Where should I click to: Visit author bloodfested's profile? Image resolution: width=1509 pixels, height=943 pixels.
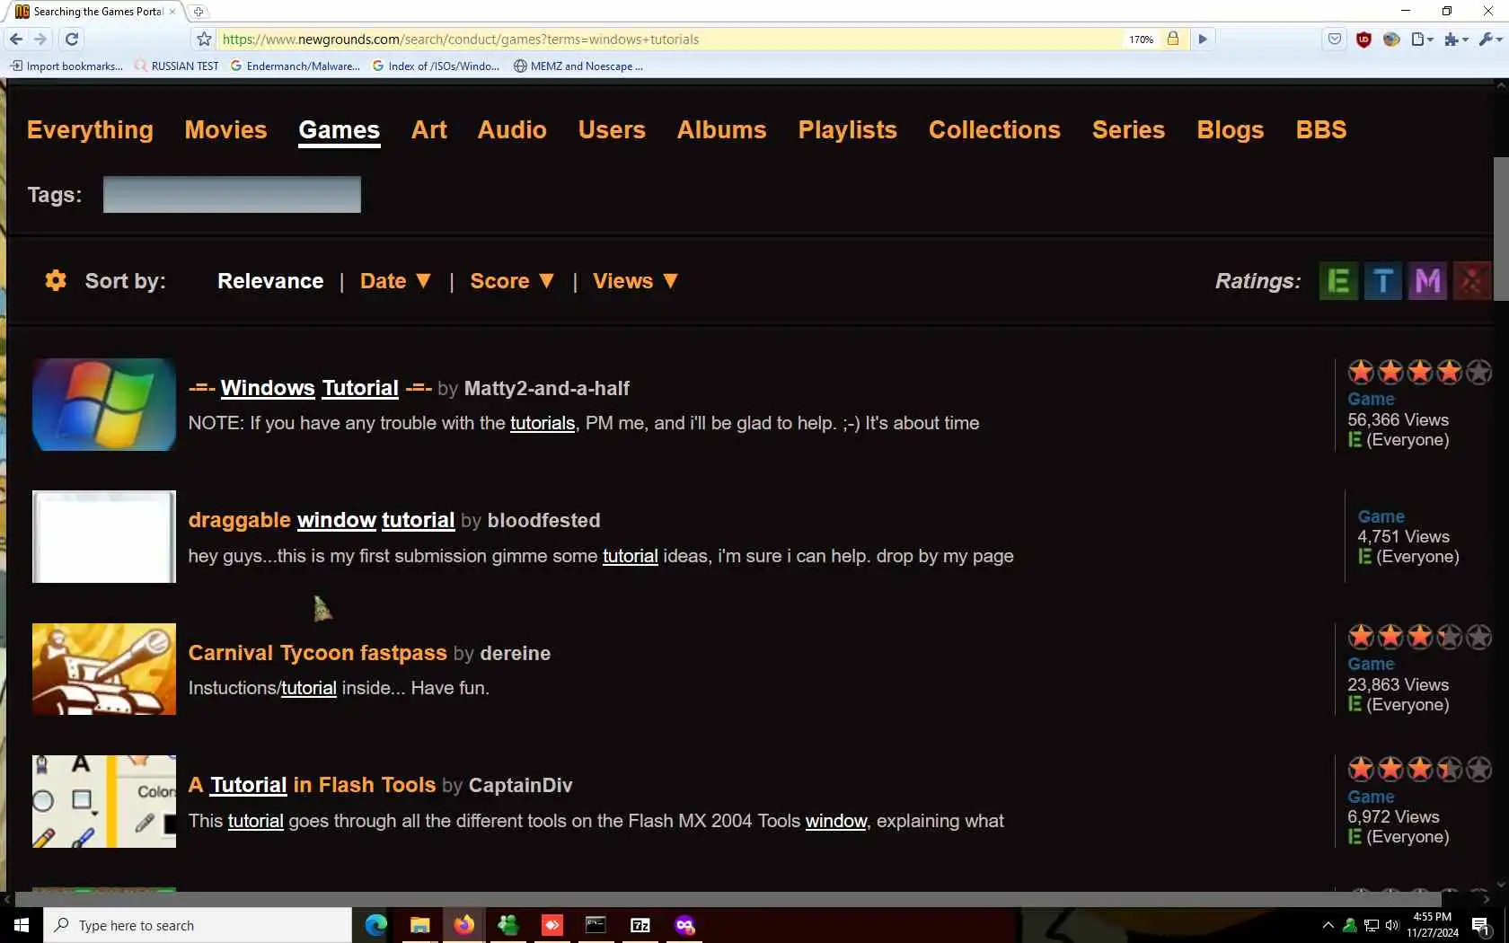[x=543, y=520]
